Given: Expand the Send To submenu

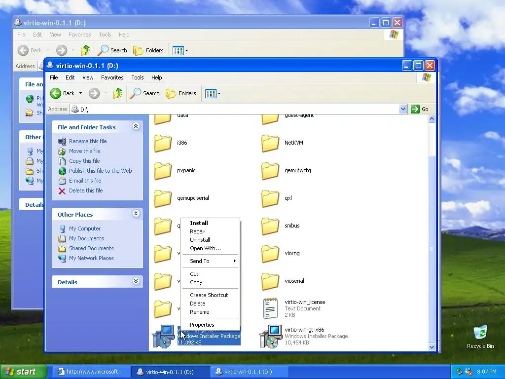Looking at the screenshot, I should click(x=210, y=261).
